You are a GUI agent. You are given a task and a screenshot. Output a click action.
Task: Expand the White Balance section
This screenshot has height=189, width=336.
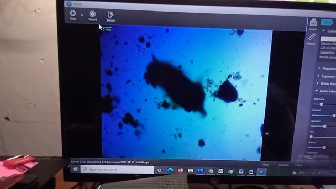point(318,83)
